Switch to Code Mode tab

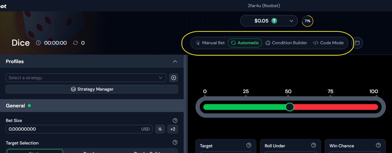click(x=328, y=43)
